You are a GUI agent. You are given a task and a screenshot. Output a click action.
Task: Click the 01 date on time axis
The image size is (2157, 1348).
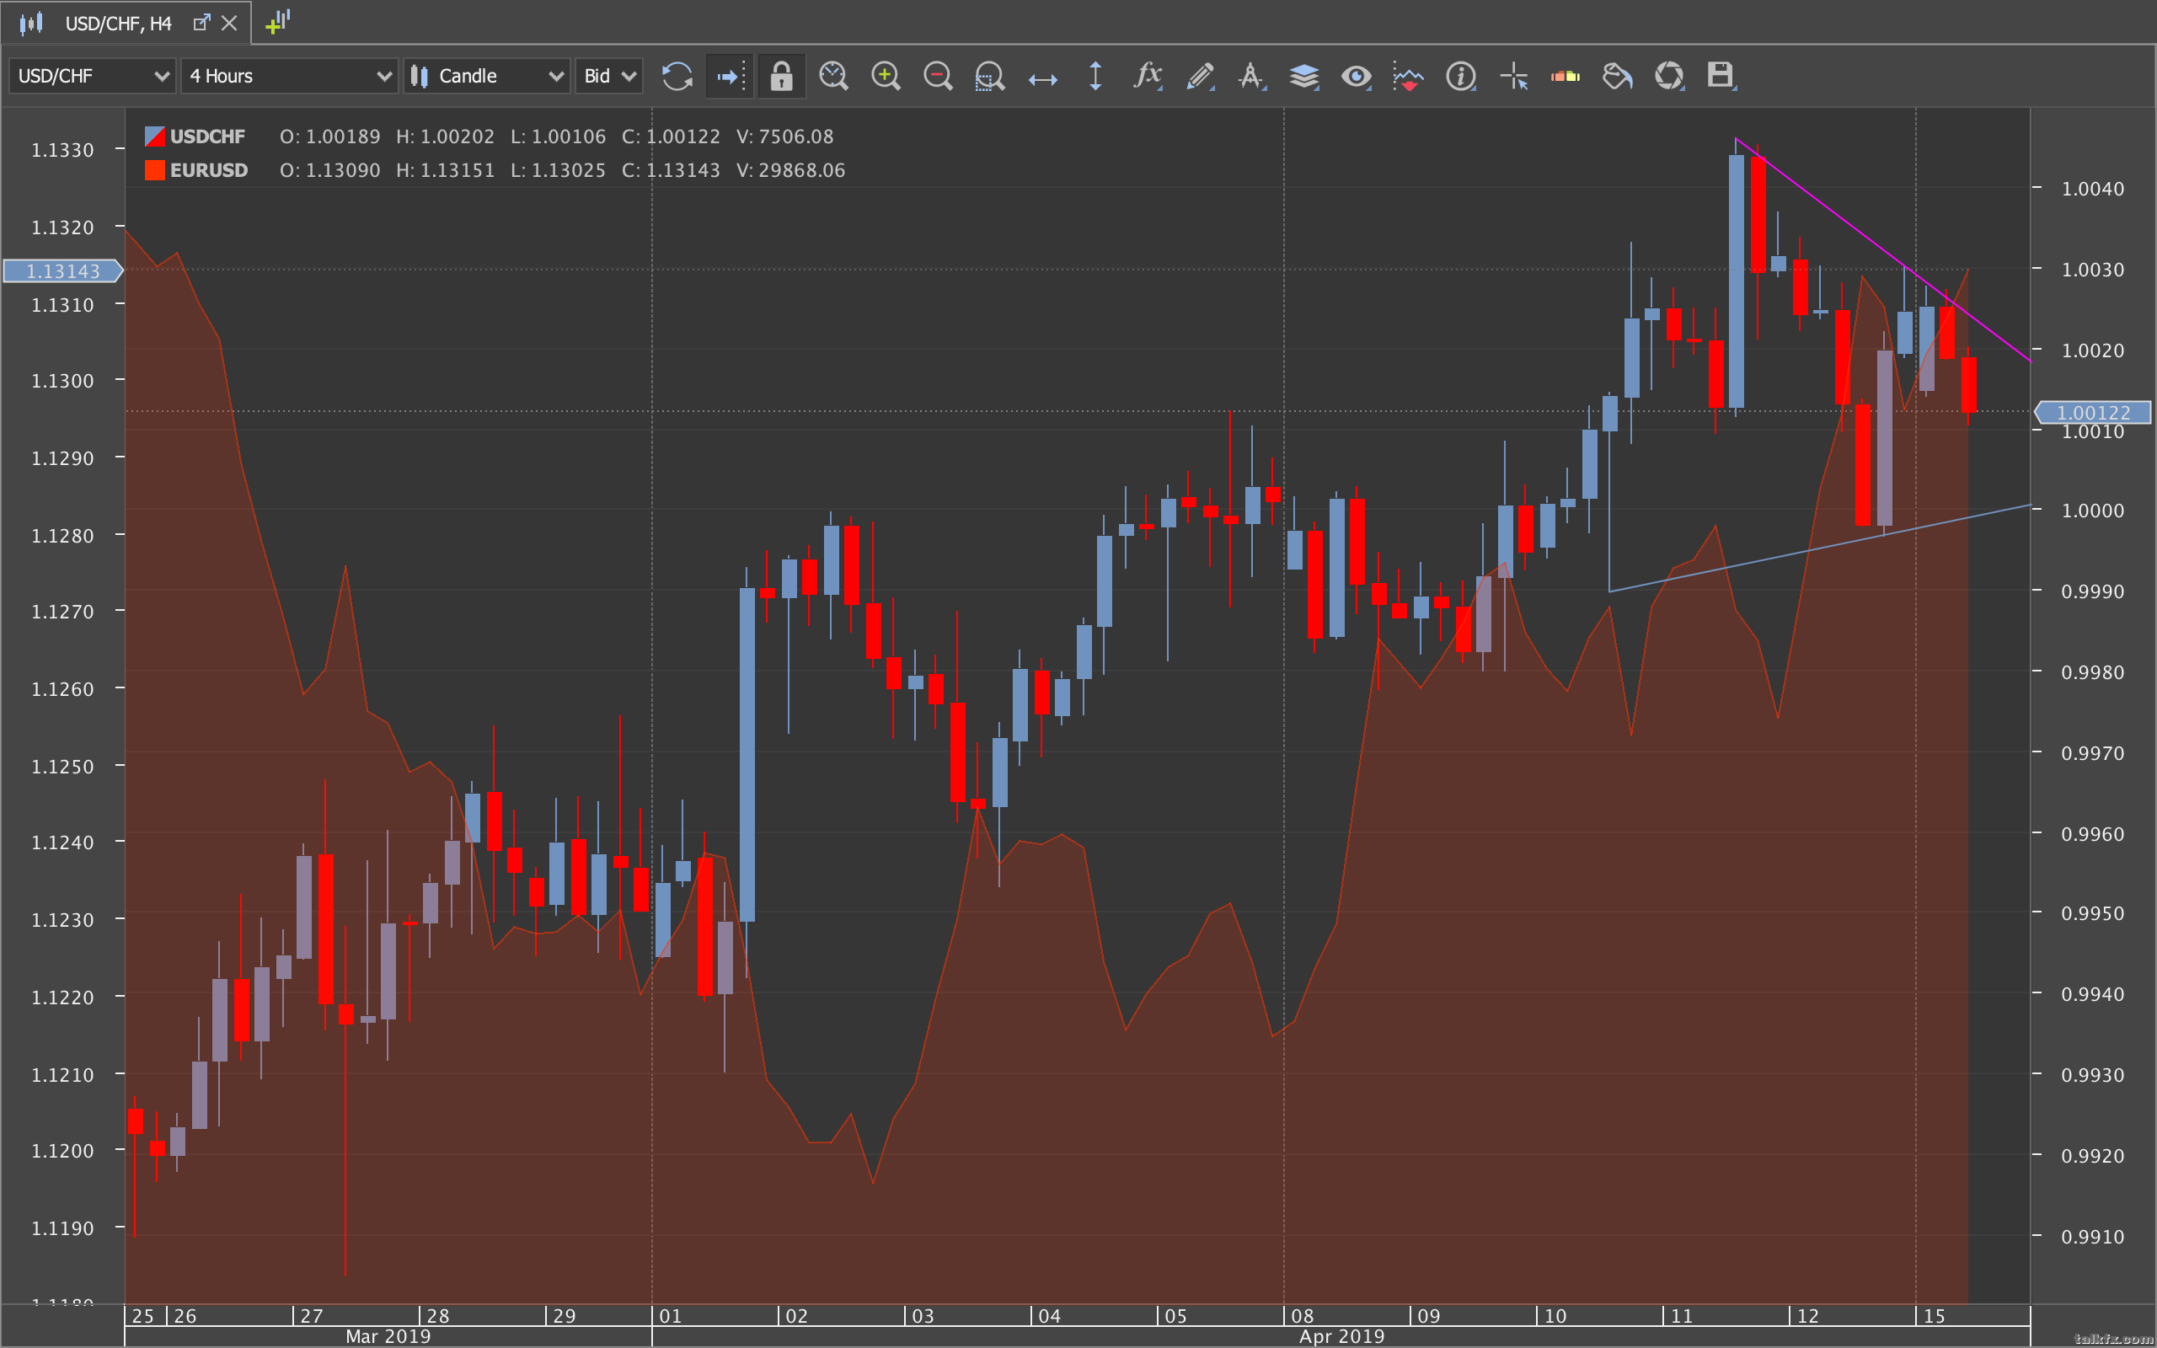click(671, 1316)
